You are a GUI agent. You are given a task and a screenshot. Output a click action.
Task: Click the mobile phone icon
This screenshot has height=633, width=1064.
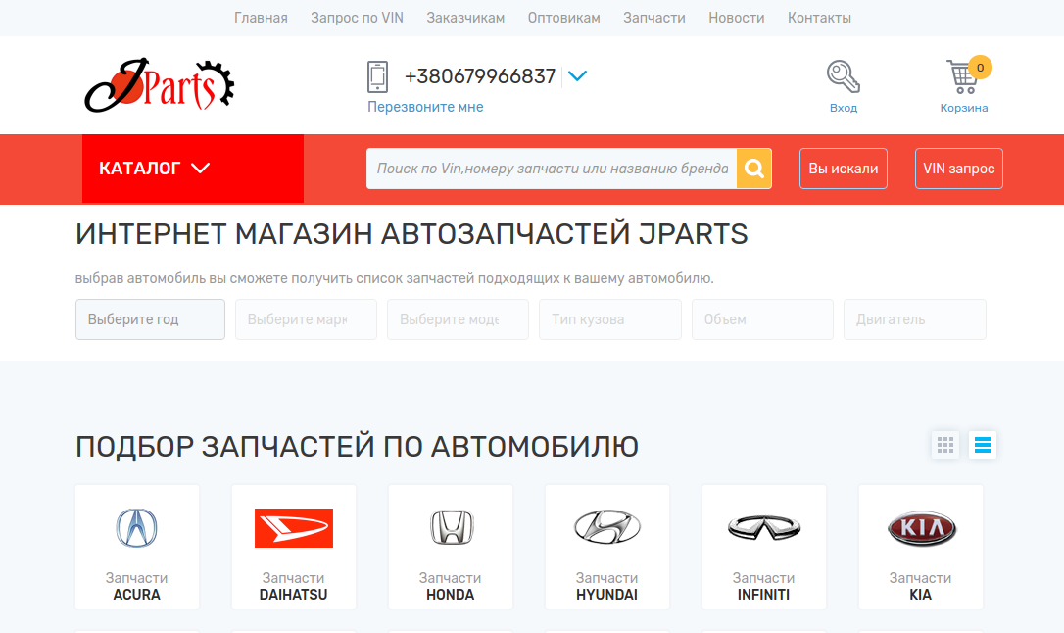[377, 76]
